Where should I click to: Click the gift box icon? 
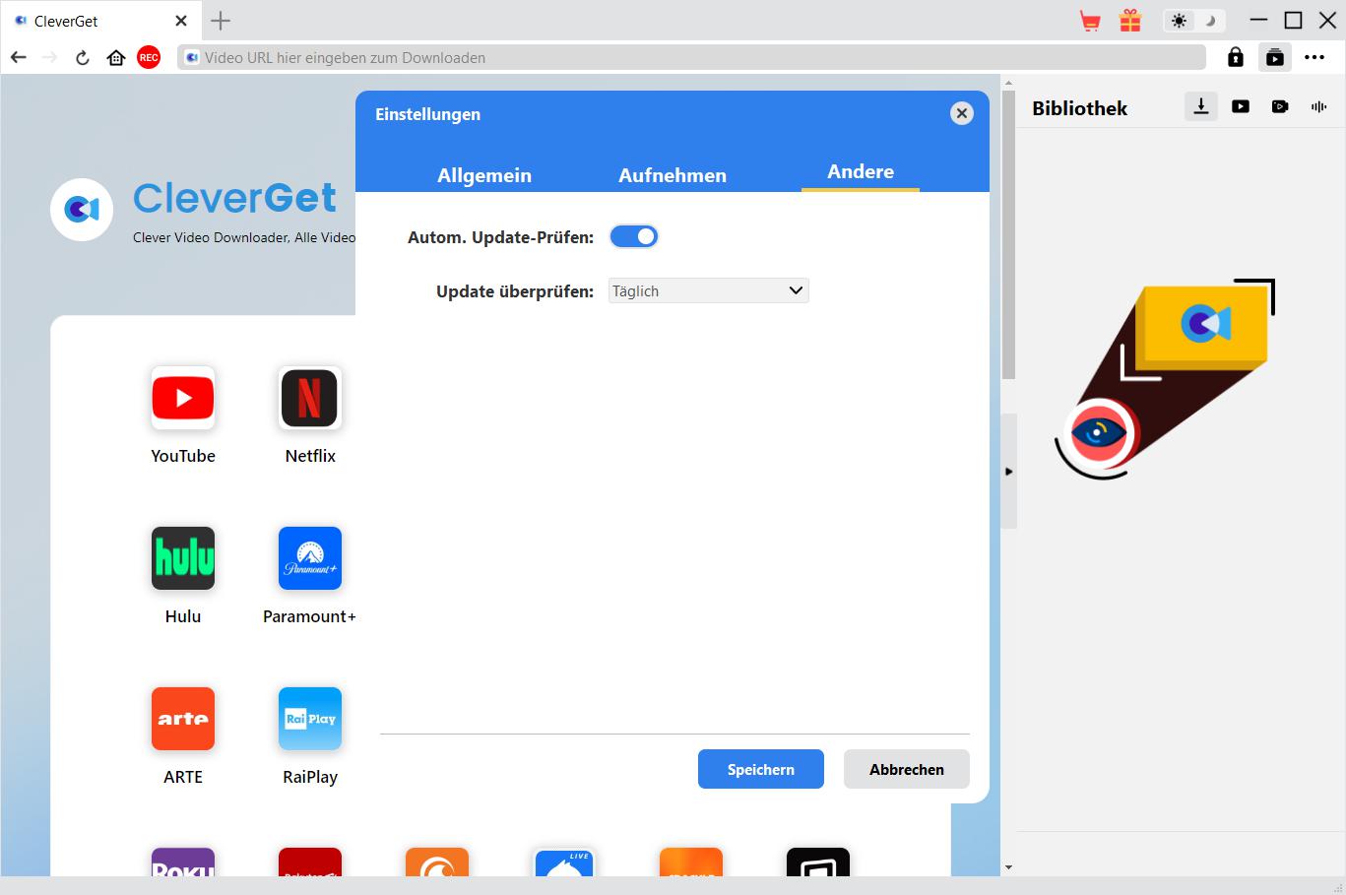coord(1130,21)
